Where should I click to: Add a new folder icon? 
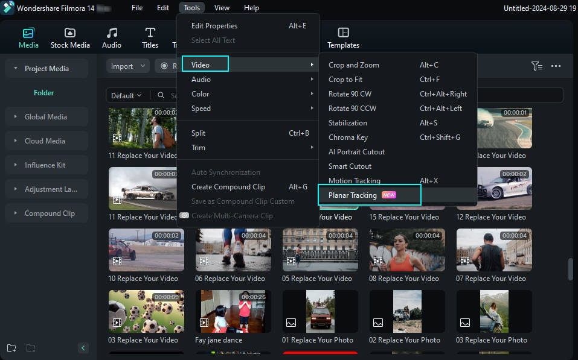pos(11,348)
